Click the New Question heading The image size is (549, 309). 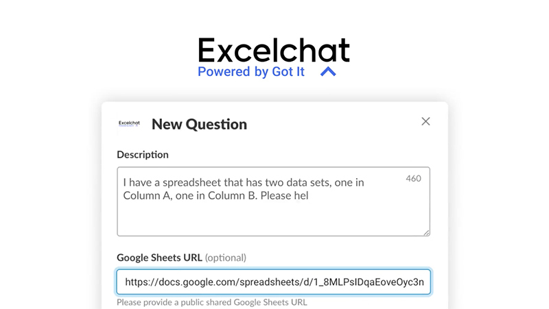(199, 124)
